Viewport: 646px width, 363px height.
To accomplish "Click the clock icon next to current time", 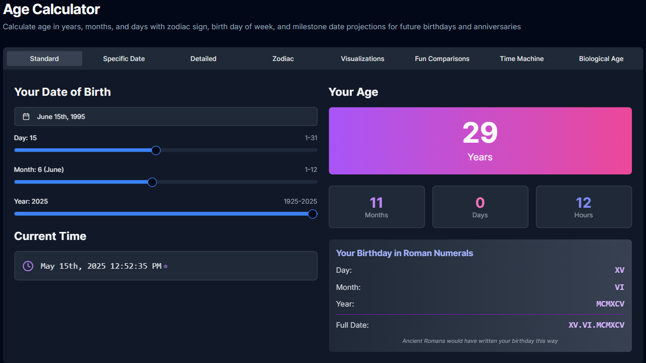I will 28,266.
